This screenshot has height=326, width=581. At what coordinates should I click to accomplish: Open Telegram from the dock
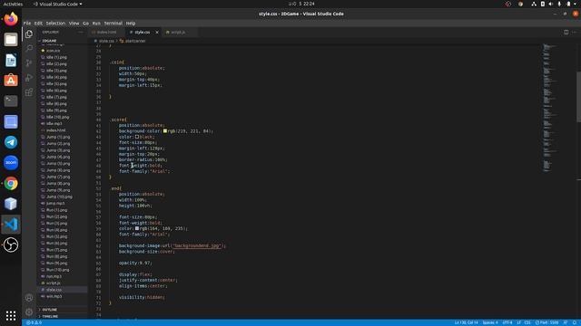11,142
